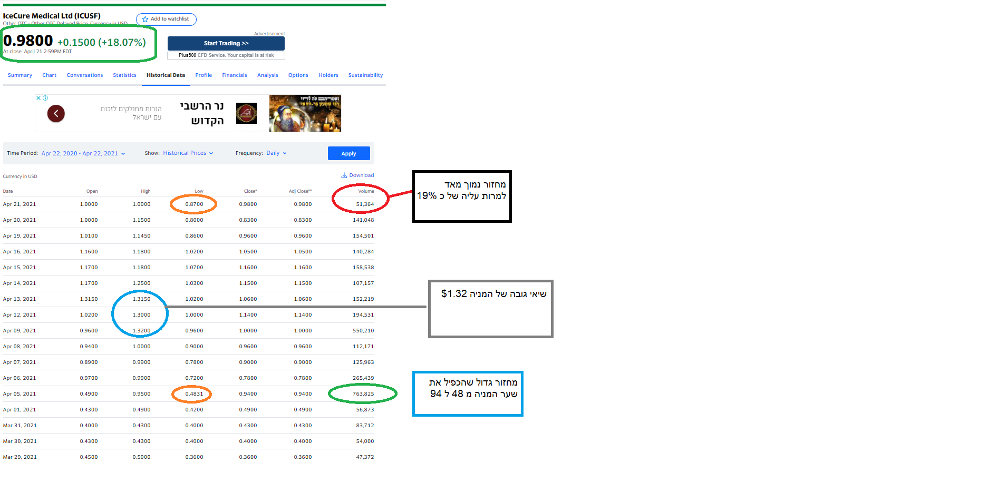Screen dimensions: 998x492
Task: Click the Apr 01, 2021 date cell
Action: (20, 410)
